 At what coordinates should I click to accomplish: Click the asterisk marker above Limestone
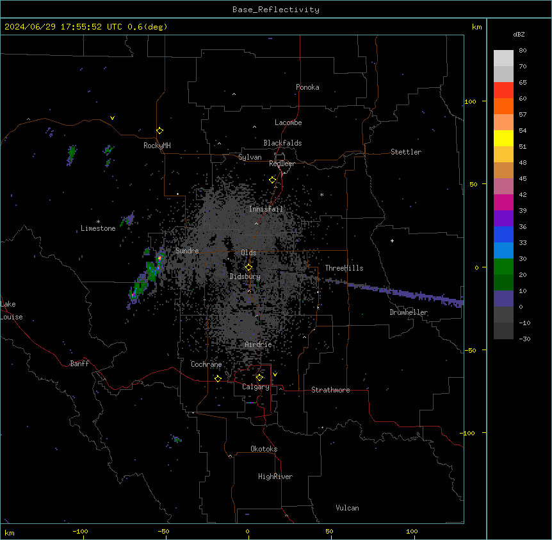(98, 222)
